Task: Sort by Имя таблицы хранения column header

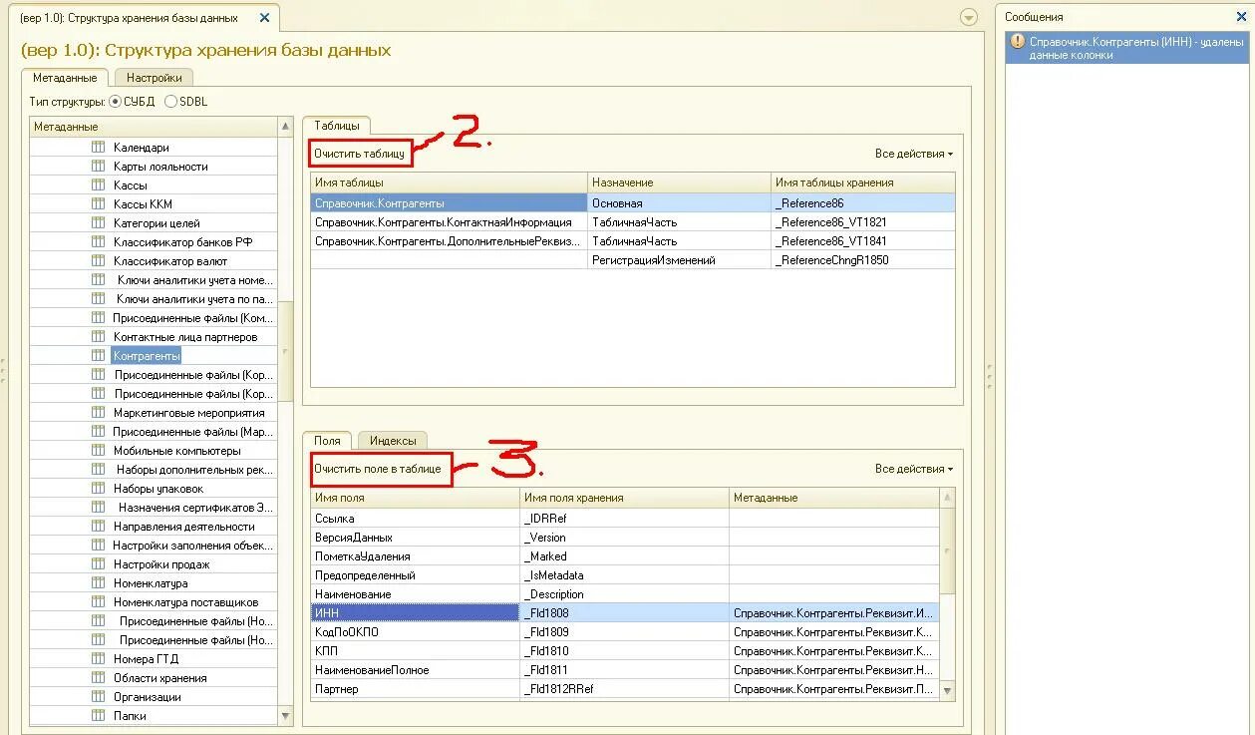Action: click(863, 183)
